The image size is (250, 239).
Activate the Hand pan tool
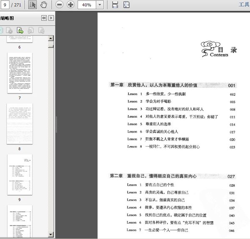(43, 5)
